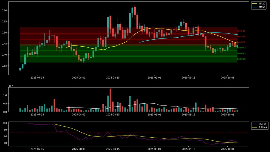This screenshot has width=270, height=152.
Task: Select the Sup 0.41 support label
Action: [x=241, y=53]
